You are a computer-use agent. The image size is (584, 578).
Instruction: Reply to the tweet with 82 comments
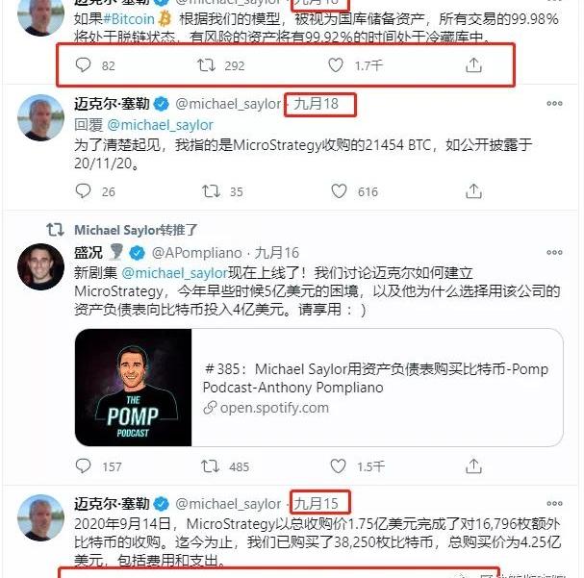click(x=83, y=64)
